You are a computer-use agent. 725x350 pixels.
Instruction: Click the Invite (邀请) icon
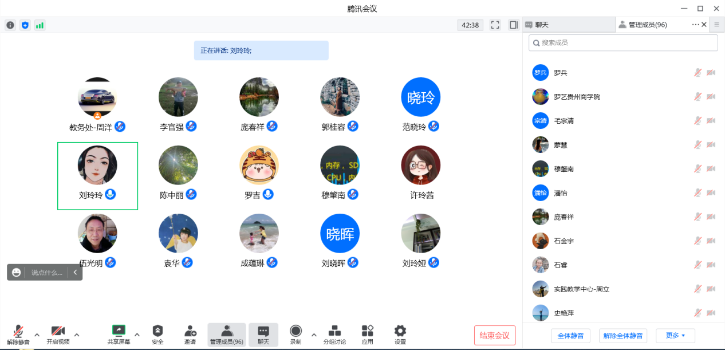pos(190,331)
